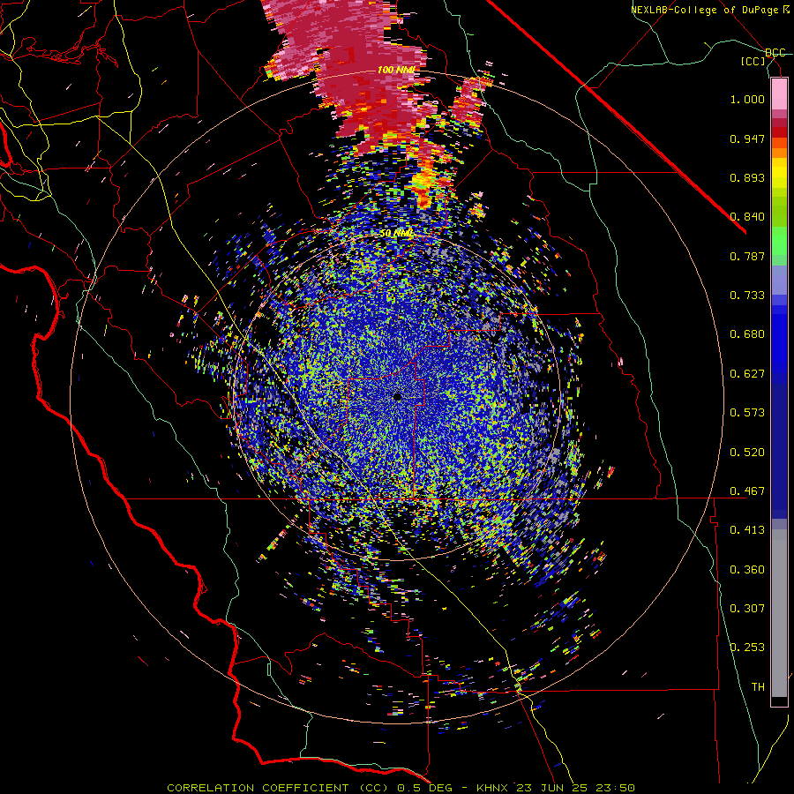Select the 0.360 legend value
The height and width of the screenshot is (794, 794).
[747, 570]
